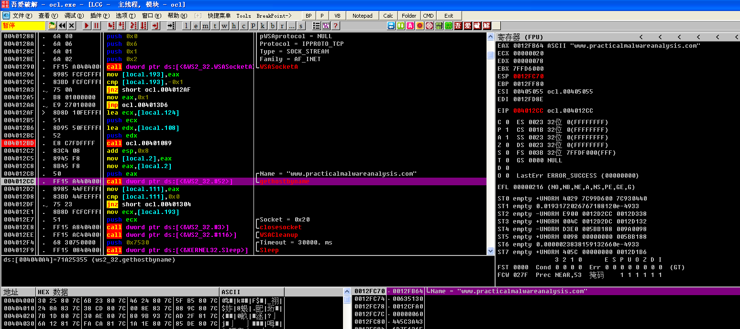Image resolution: width=740 pixels, height=329 pixels.
Task: Click the Folder button
Action: point(409,16)
